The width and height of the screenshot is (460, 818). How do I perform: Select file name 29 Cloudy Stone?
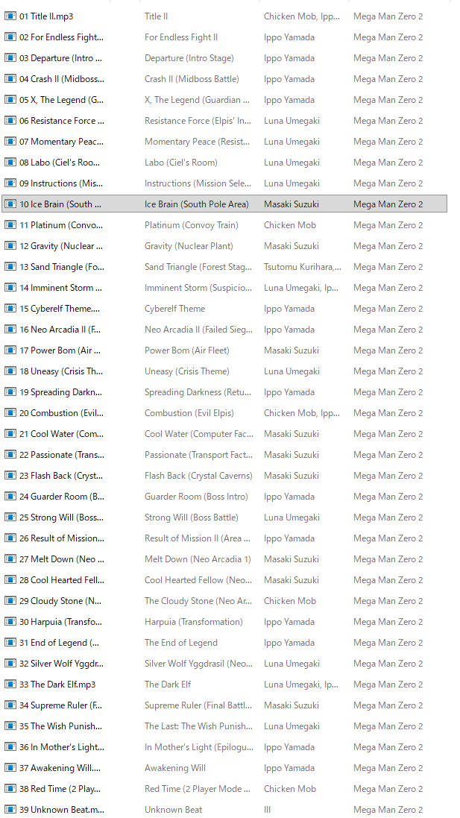click(62, 600)
